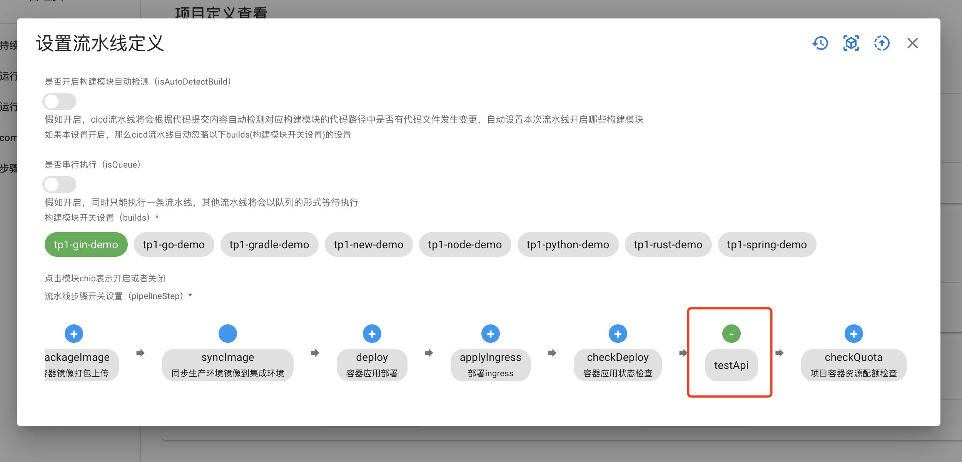Screen dimensions: 962x462
Task: Click the tp1-node-demo module chip
Action: click(465, 244)
